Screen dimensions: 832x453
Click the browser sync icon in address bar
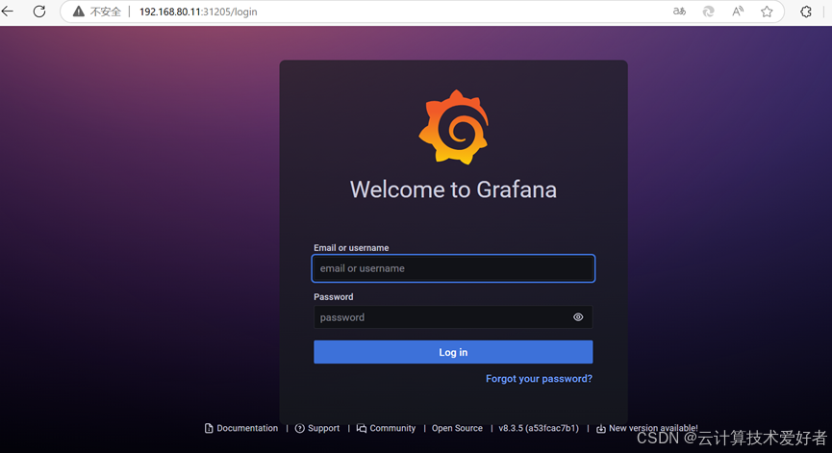point(708,12)
